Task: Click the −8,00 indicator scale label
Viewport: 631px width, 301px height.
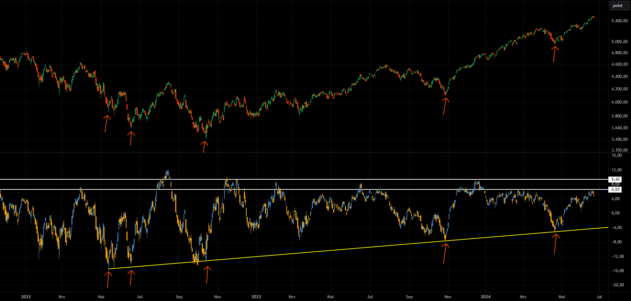Action: pos(617,242)
